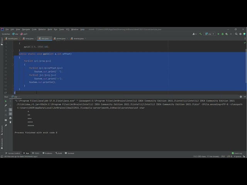Open the Help menu
This screenshot has width=247, height=185.
(x=82, y=29)
